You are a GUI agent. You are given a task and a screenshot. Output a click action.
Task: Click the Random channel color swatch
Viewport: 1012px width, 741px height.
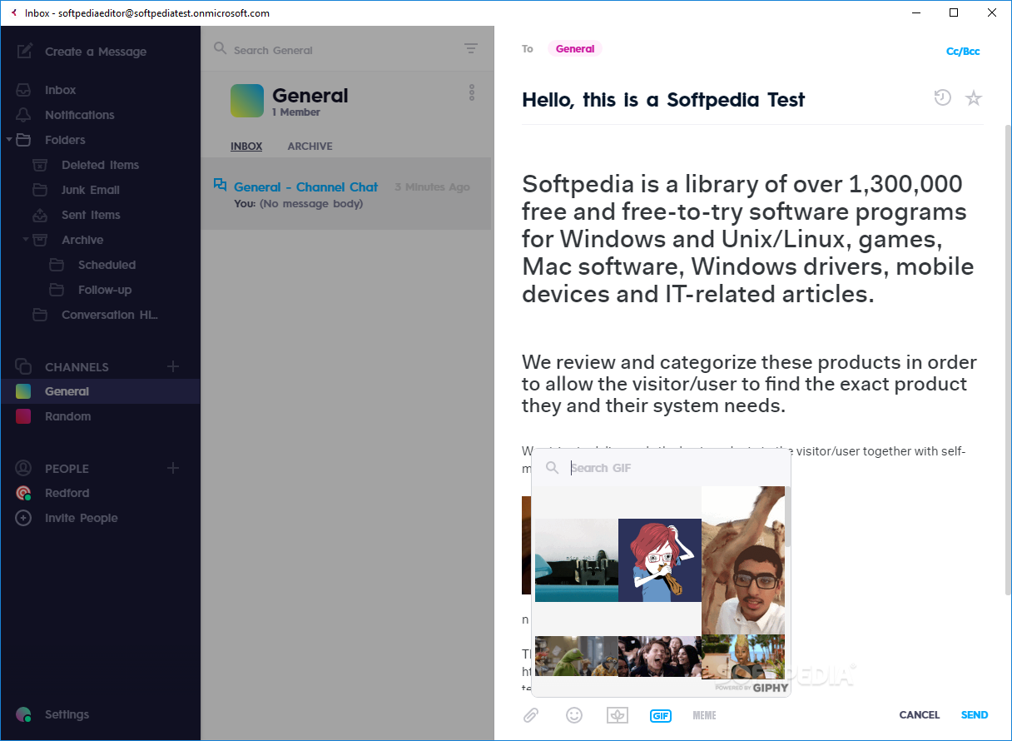24,416
